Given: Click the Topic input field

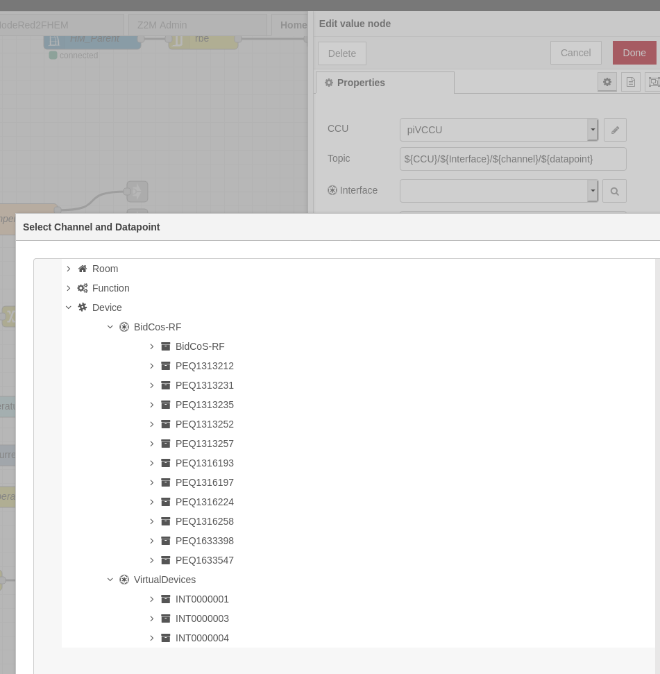Looking at the screenshot, I should (x=512, y=159).
